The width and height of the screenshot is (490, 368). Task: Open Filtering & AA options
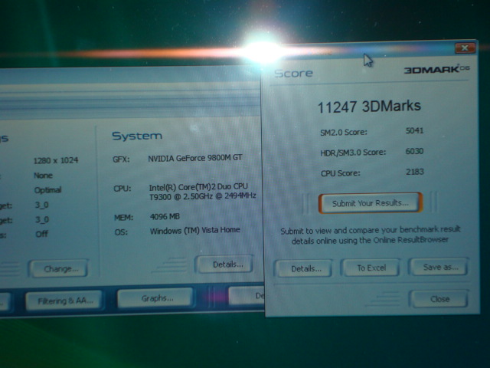[x=64, y=301]
